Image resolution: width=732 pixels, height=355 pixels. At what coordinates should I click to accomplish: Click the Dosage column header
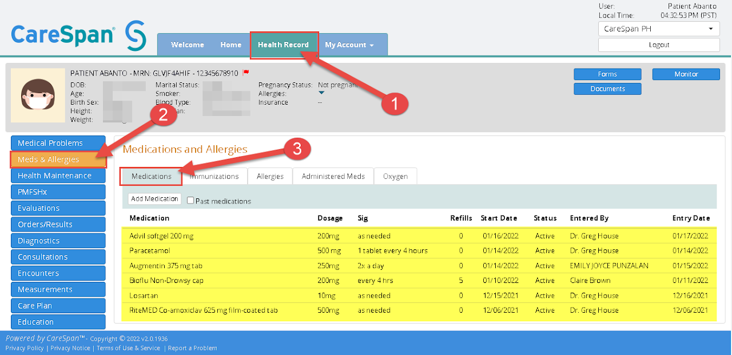(x=331, y=218)
